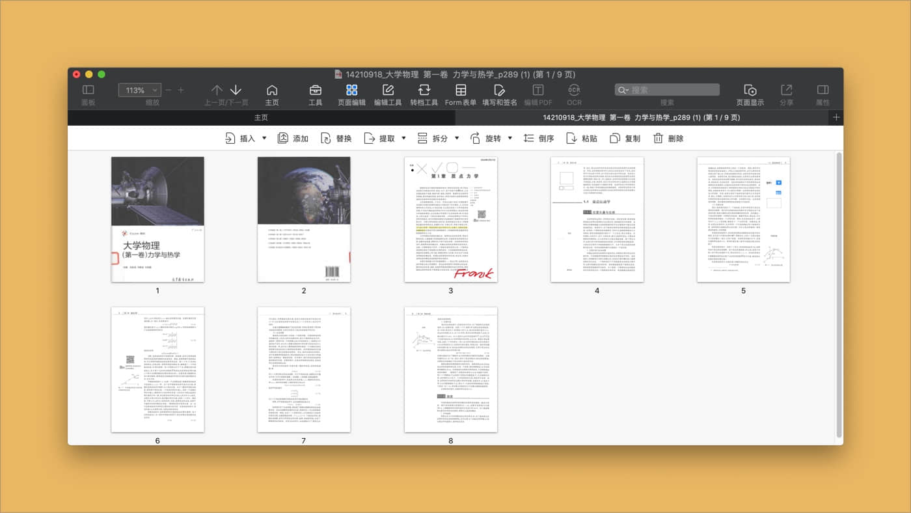This screenshot has width=911, height=513.
Task: Go to next page with down arrow
Action: coord(236,90)
